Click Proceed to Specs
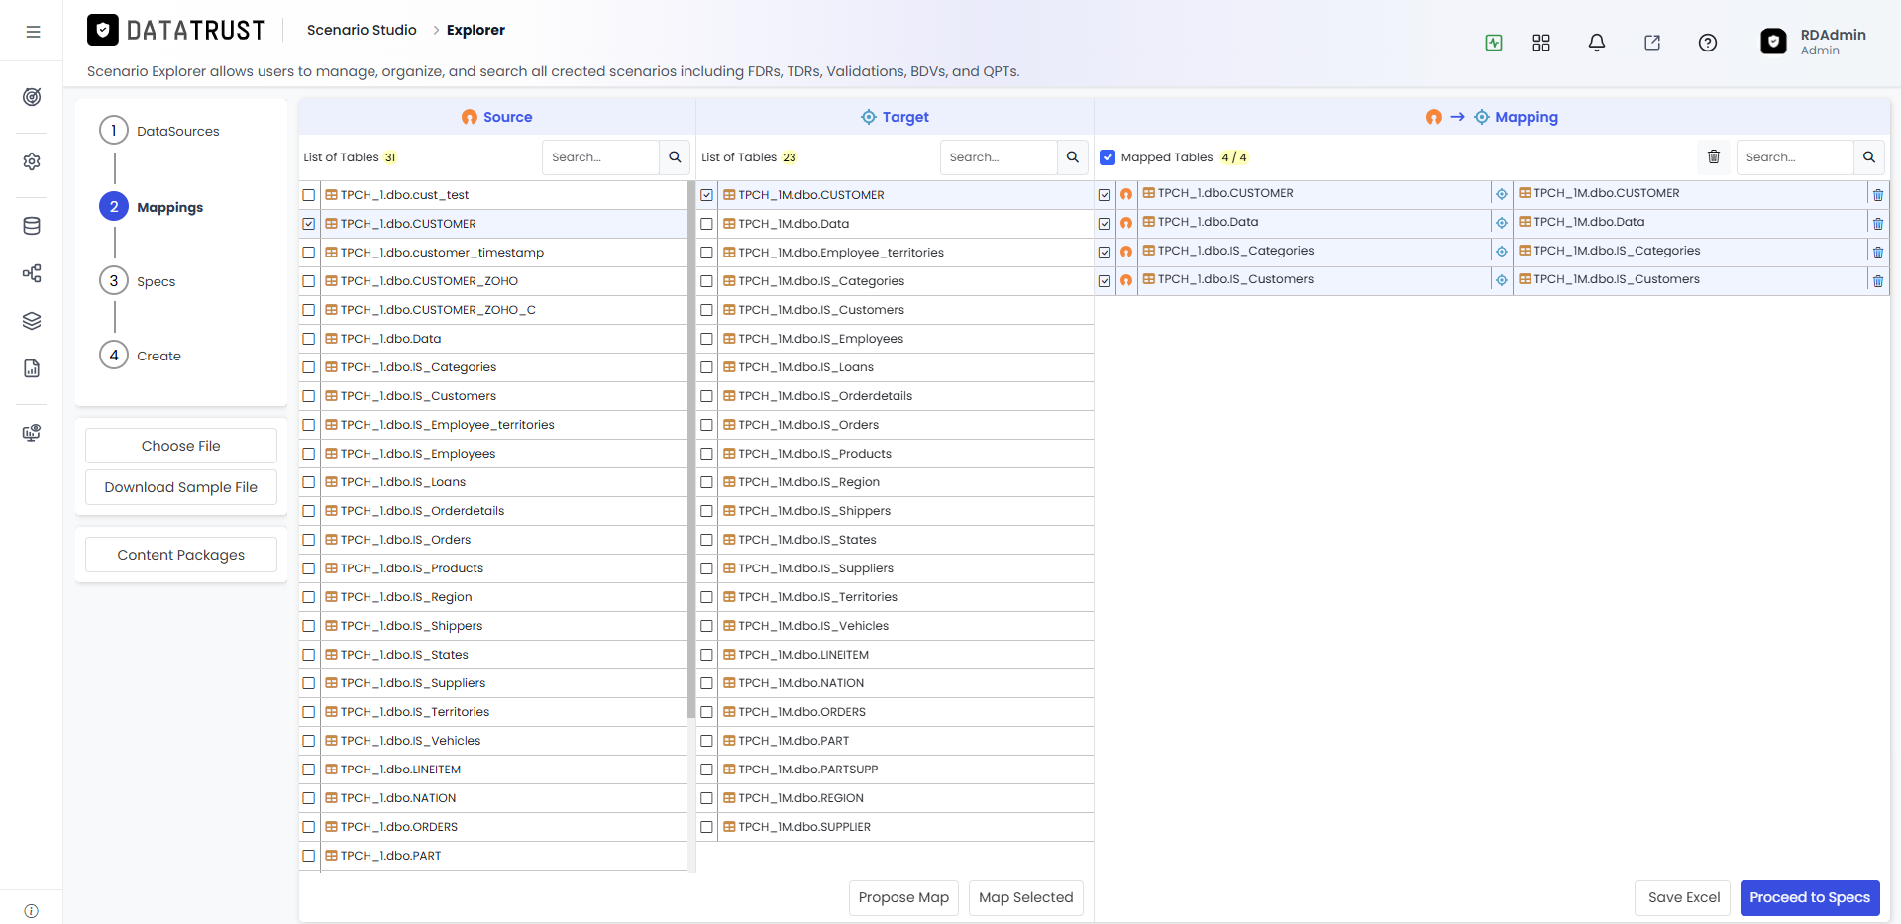 point(1810,897)
